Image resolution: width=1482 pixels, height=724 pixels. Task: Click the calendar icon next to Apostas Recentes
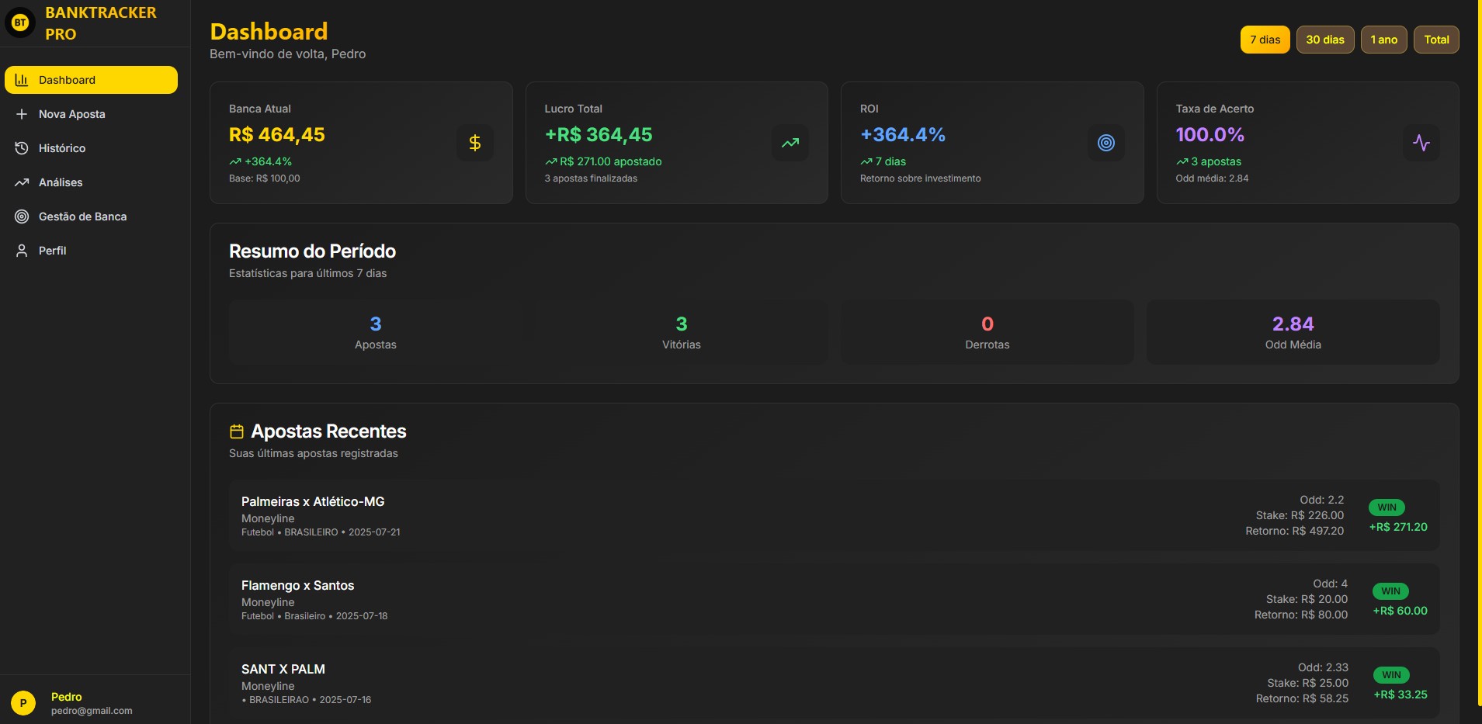tap(236, 431)
